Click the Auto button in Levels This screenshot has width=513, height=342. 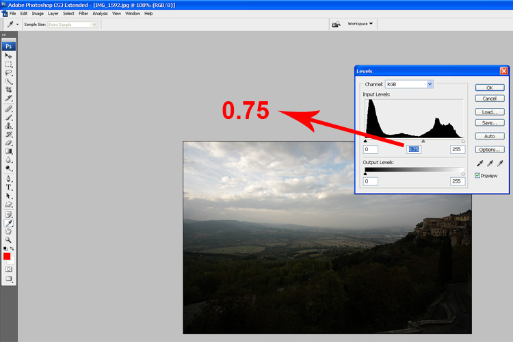[x=489, y=136]
